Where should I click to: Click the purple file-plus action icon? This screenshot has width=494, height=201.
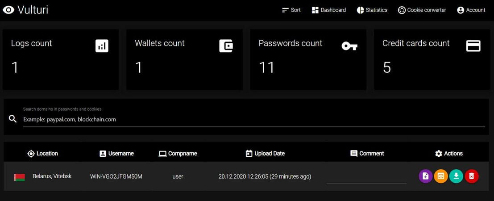pos(426,176)
